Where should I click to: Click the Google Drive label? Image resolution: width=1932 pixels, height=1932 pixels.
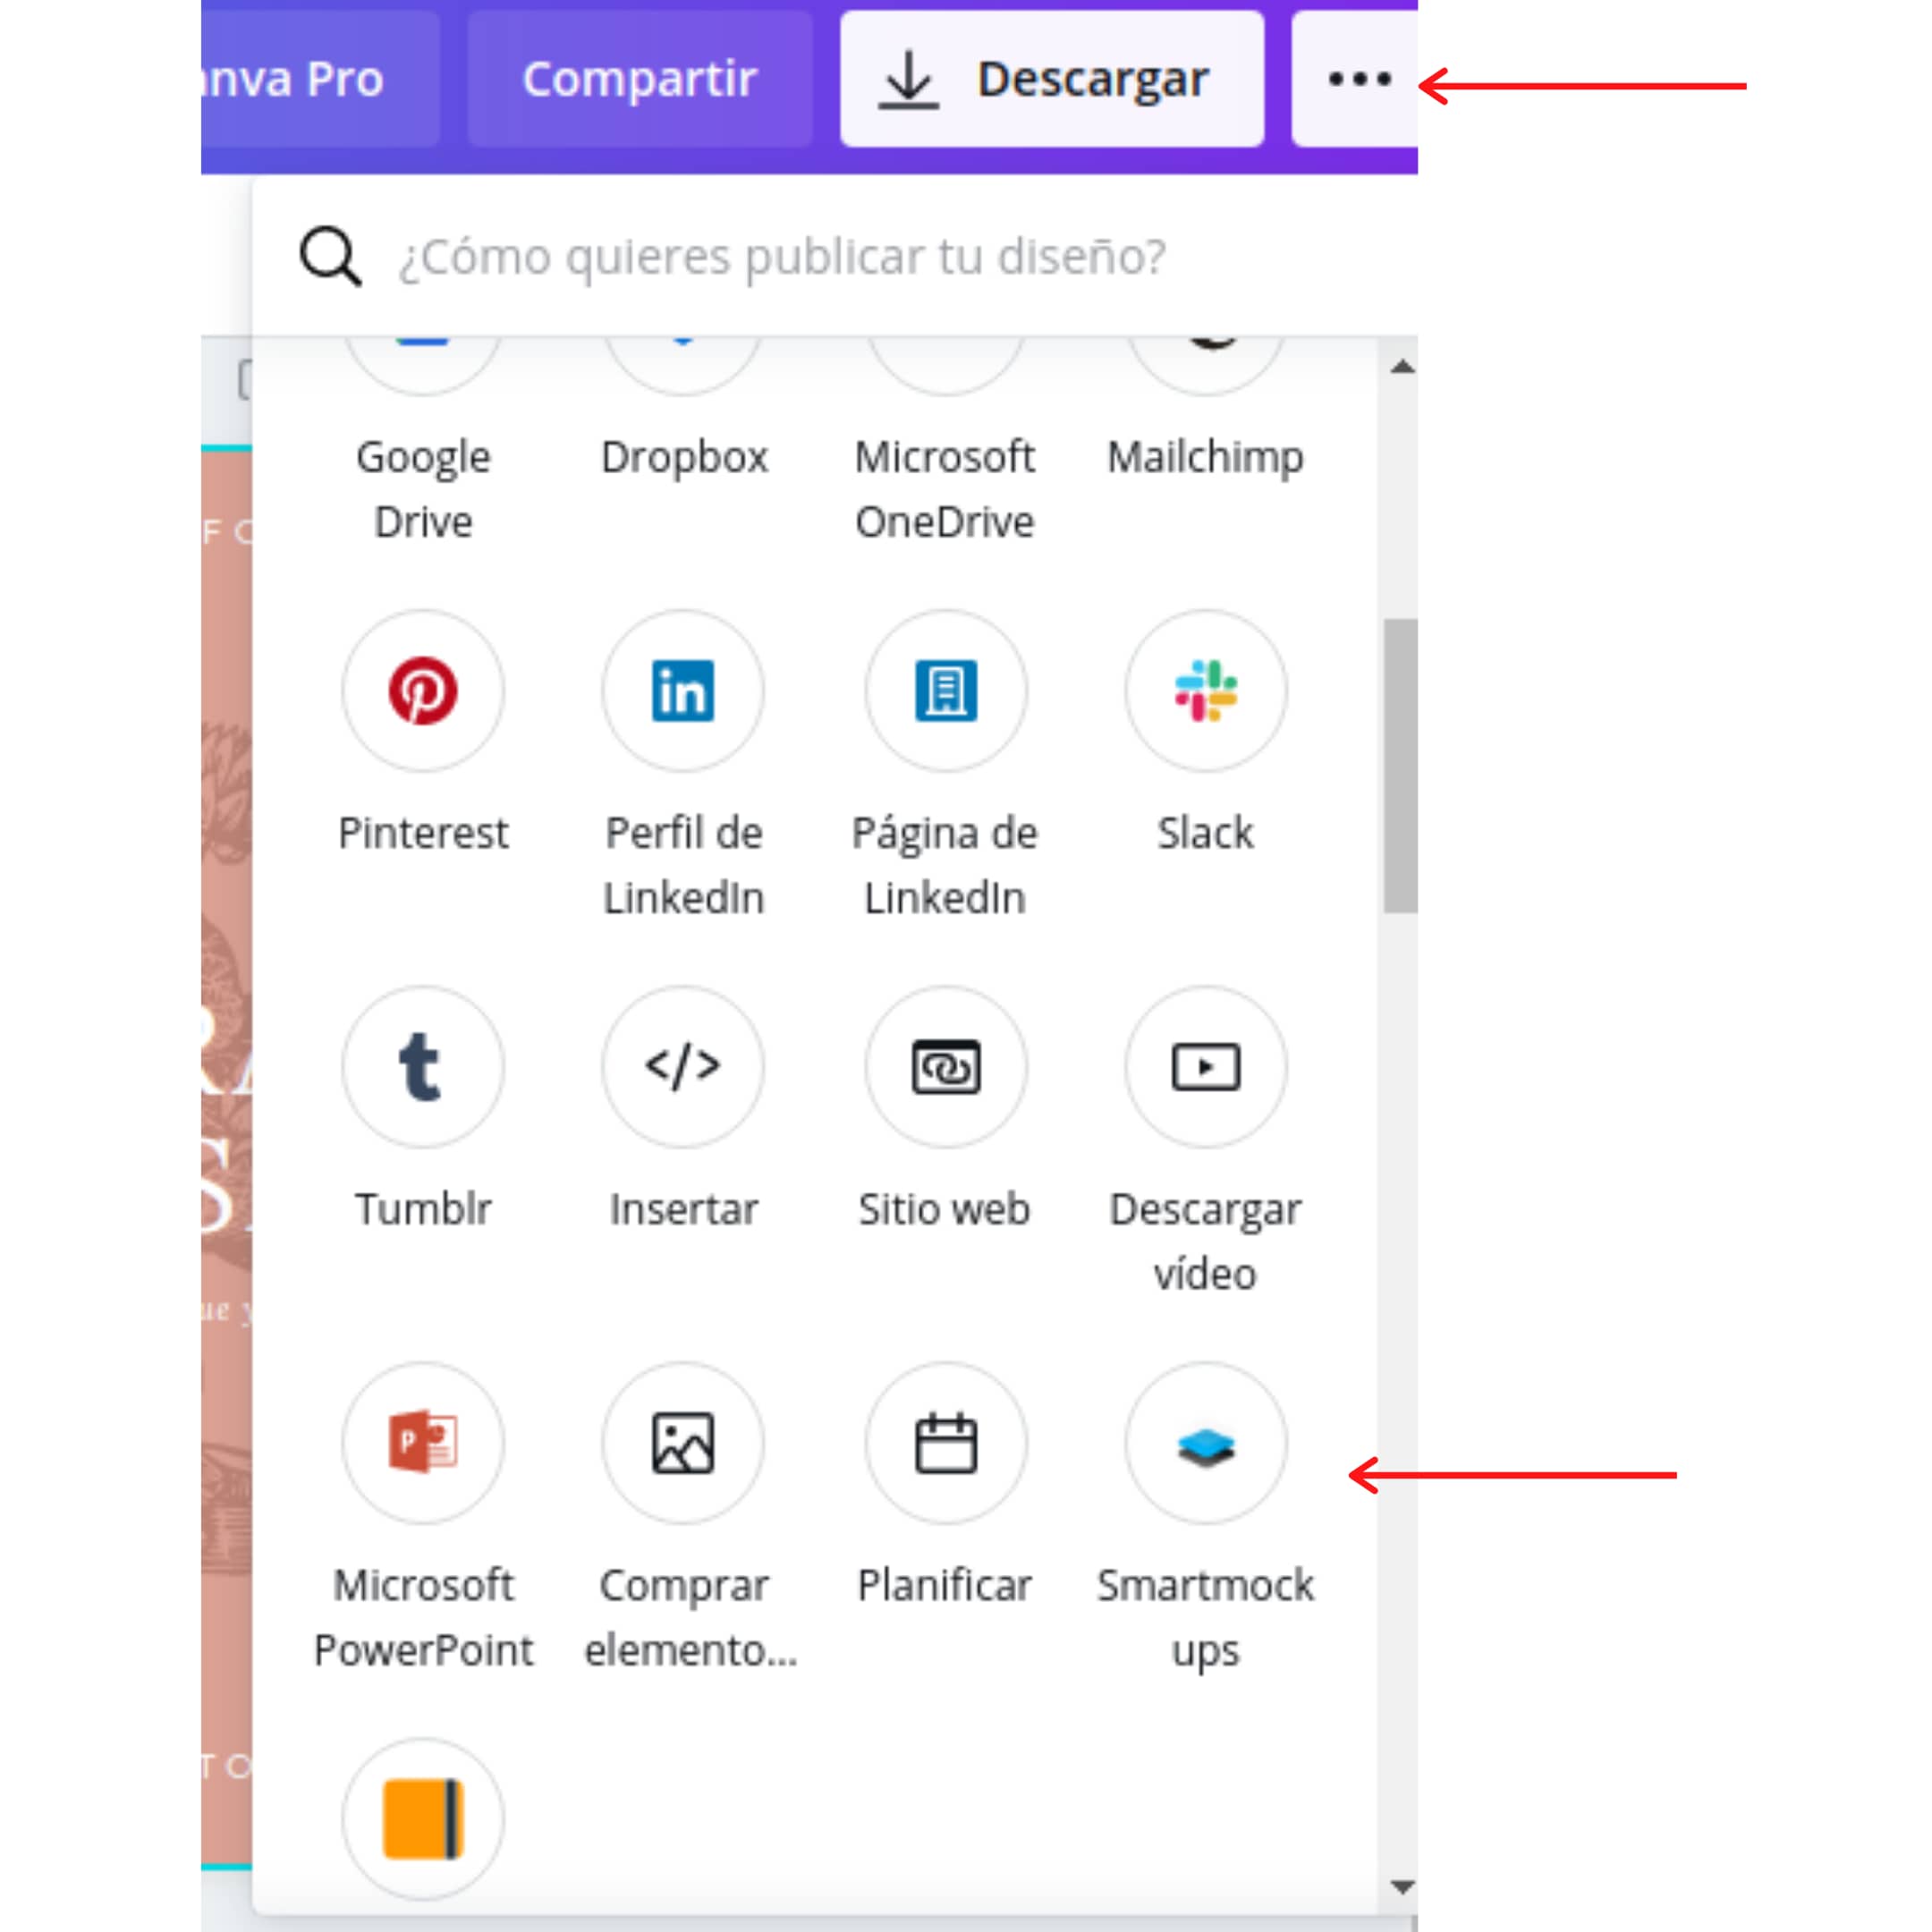tap(423, 489)
